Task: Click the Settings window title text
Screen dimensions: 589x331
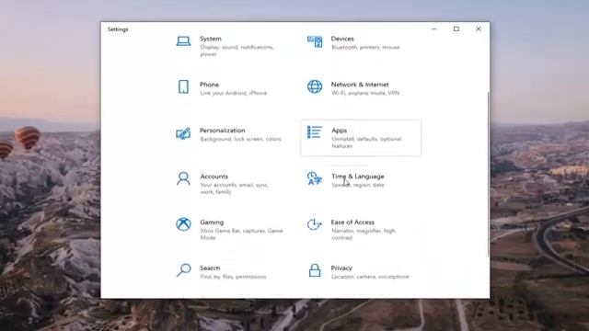Action: point(118,29)
